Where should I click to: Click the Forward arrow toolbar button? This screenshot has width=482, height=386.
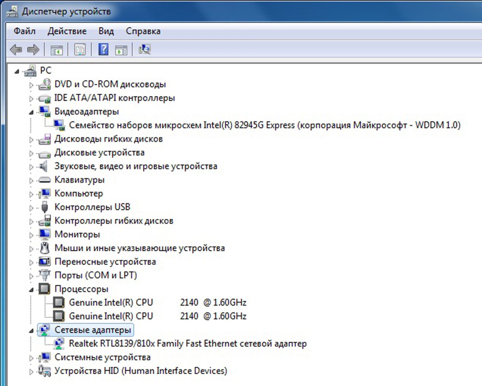tap(33, 49)
